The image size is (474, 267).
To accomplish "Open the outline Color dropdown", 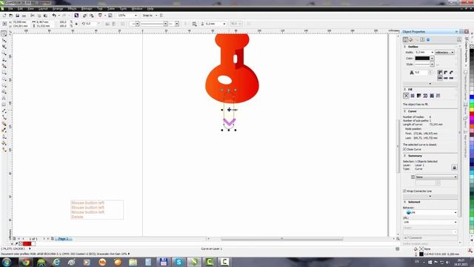I will click(x=432, y=58).
